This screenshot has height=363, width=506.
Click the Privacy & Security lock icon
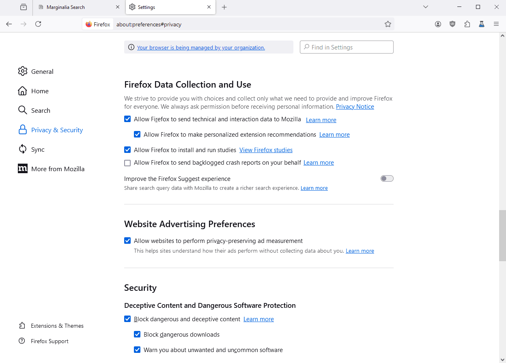coord(22,130)
